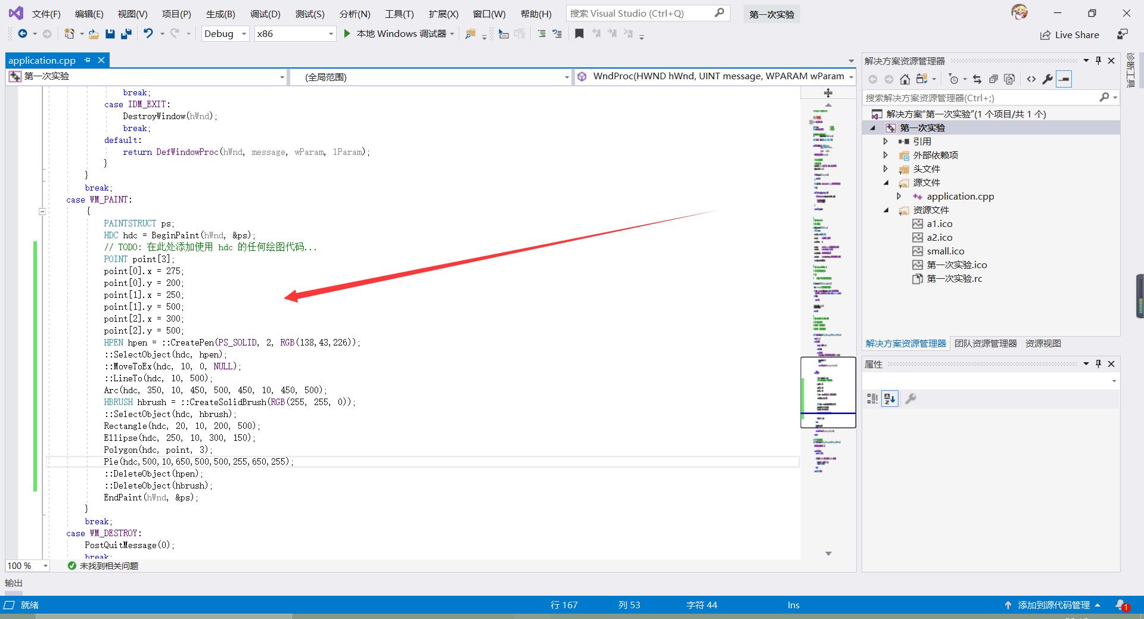Viewport: 1144px width, 619px height.
Task: Undo the last edit
Action: click(x=148, y=34)
